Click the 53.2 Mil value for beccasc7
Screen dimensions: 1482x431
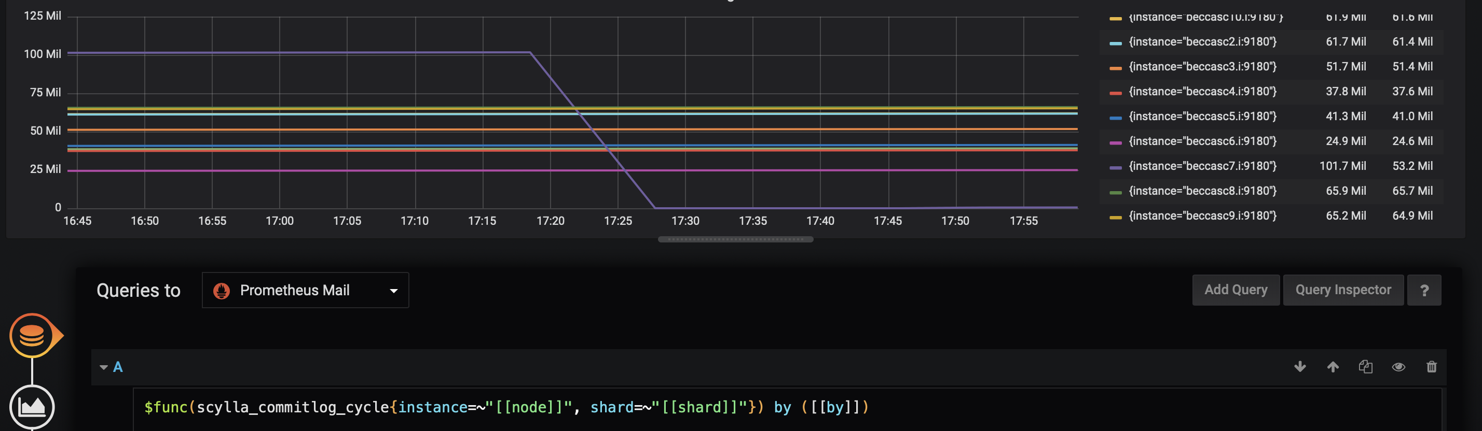pyautogui.click(x=1412, y=165)
